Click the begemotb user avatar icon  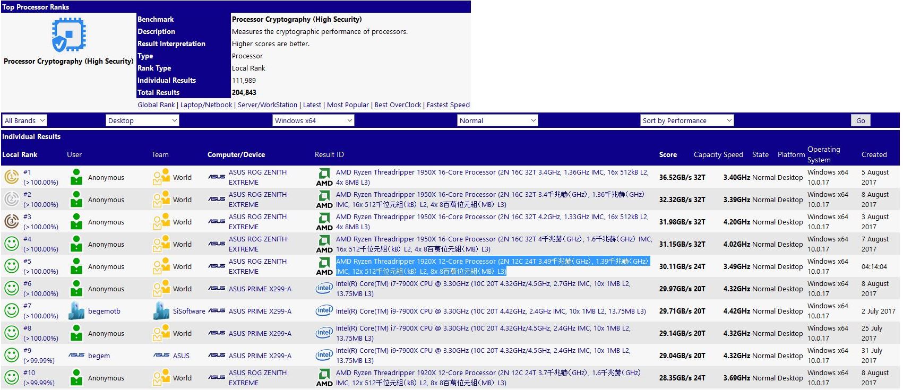(76, 310)
